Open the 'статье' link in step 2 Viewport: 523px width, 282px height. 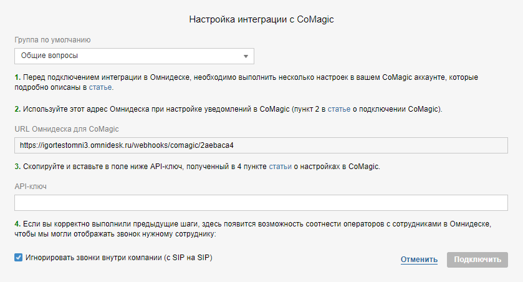tap(339, 109)
